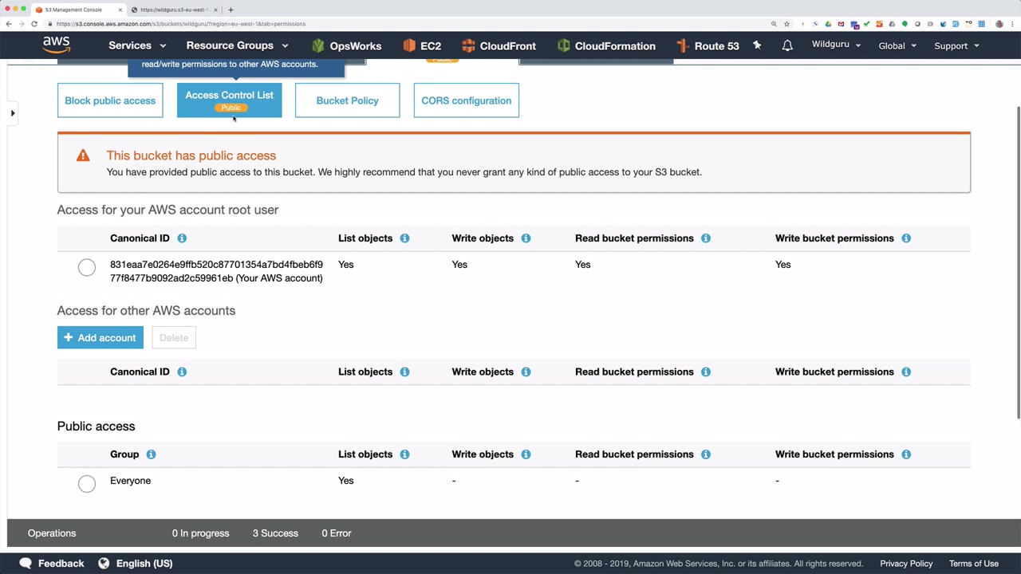Click info icon beside root user Read bucket permissions
This screenshot has width=1021, height=574.
[706, 238]
